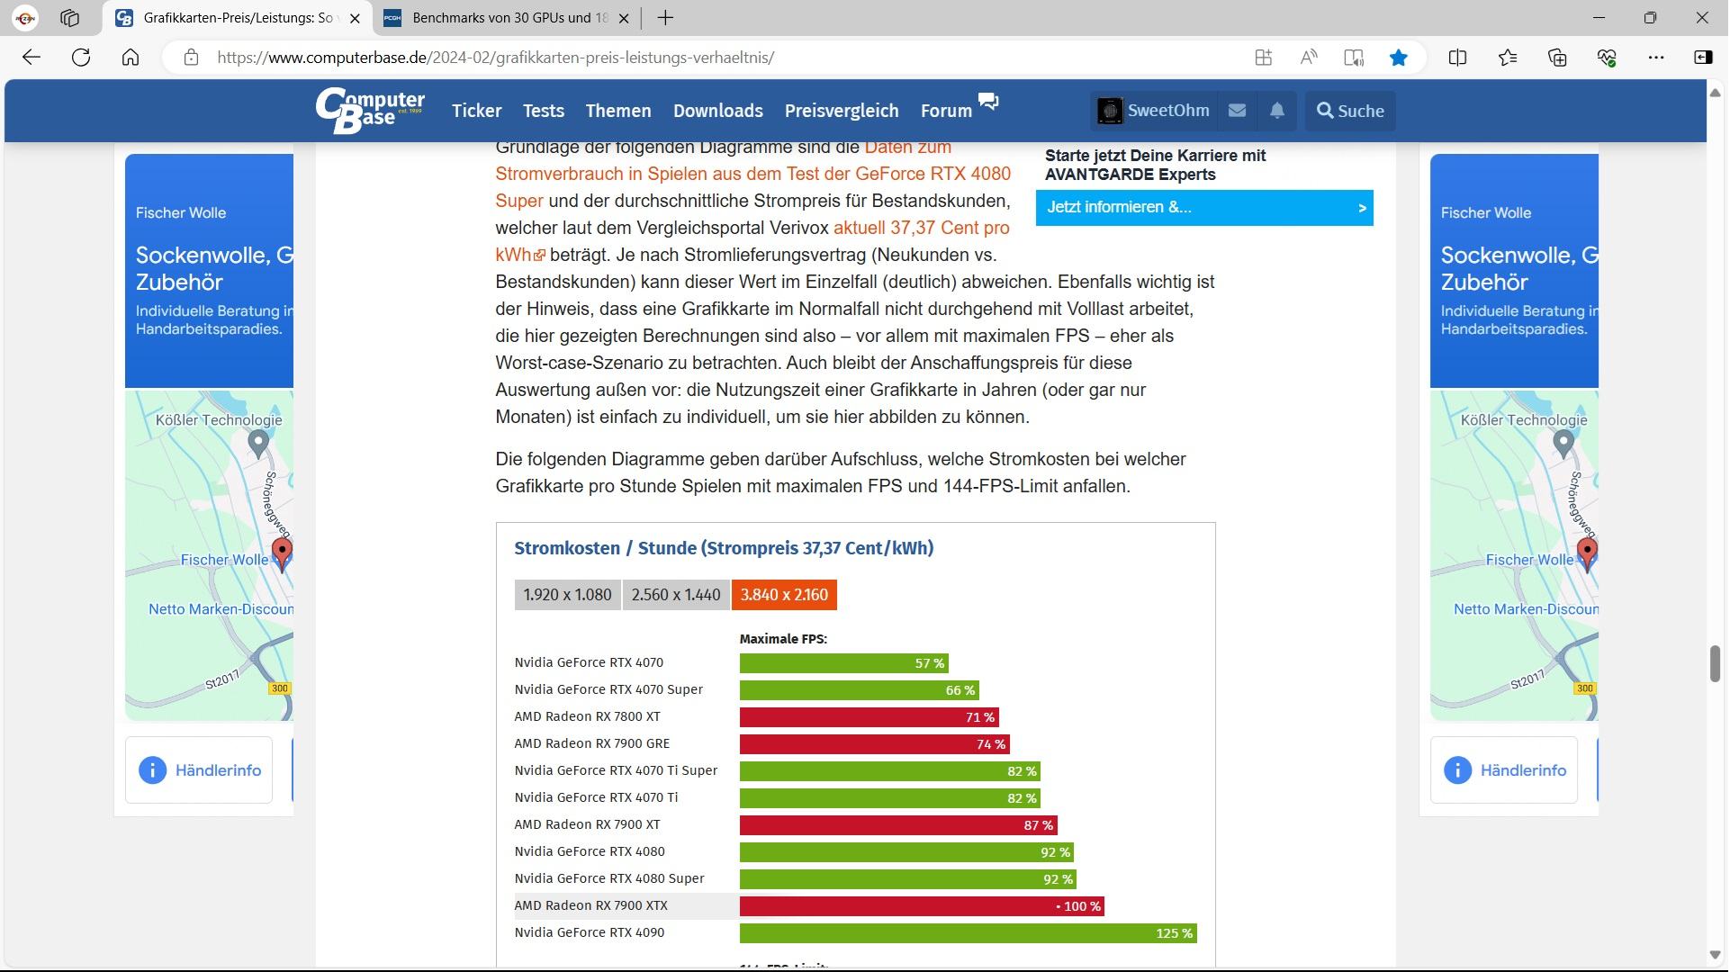Click the favorites star in address bar
The height and width of the screenshot is (972, 1730).
(1398, 58)
